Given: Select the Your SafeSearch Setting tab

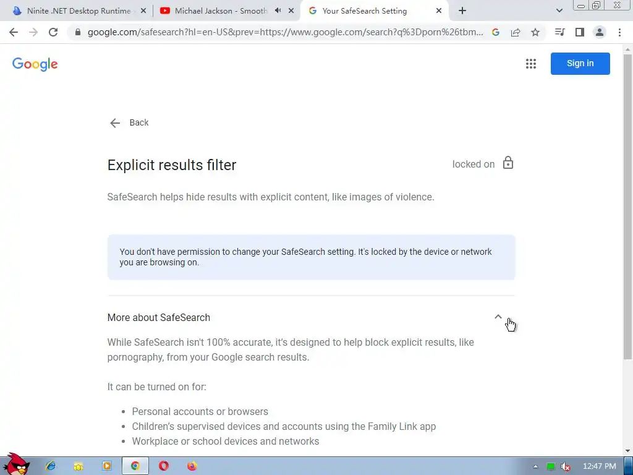Looking at the screenshot, I should [x=365, y=11].
